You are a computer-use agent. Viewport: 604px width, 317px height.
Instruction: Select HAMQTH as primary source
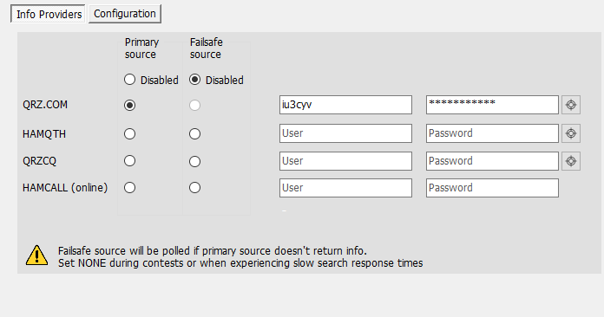click(130, 133)
